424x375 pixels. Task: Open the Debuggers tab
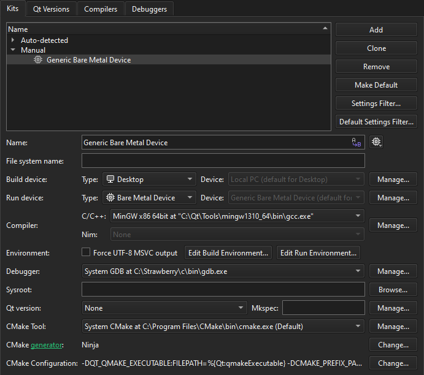pos(149,9)
